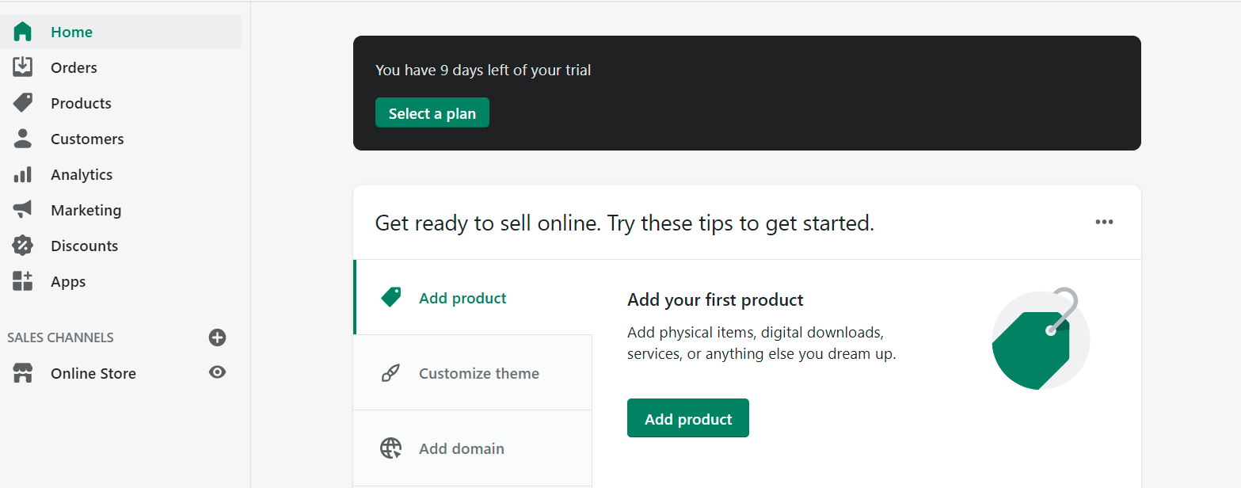Switch to the Add product tab
The width and height of the screenshot is (1241, 488).
coord(463,298)
